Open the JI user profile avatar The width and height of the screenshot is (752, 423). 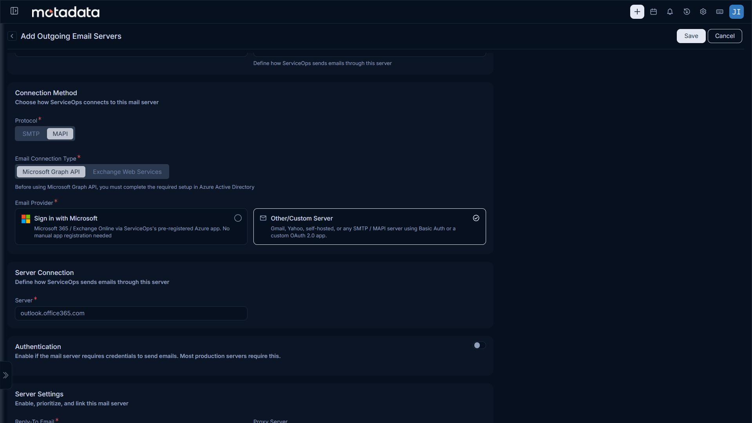(736, 12)
